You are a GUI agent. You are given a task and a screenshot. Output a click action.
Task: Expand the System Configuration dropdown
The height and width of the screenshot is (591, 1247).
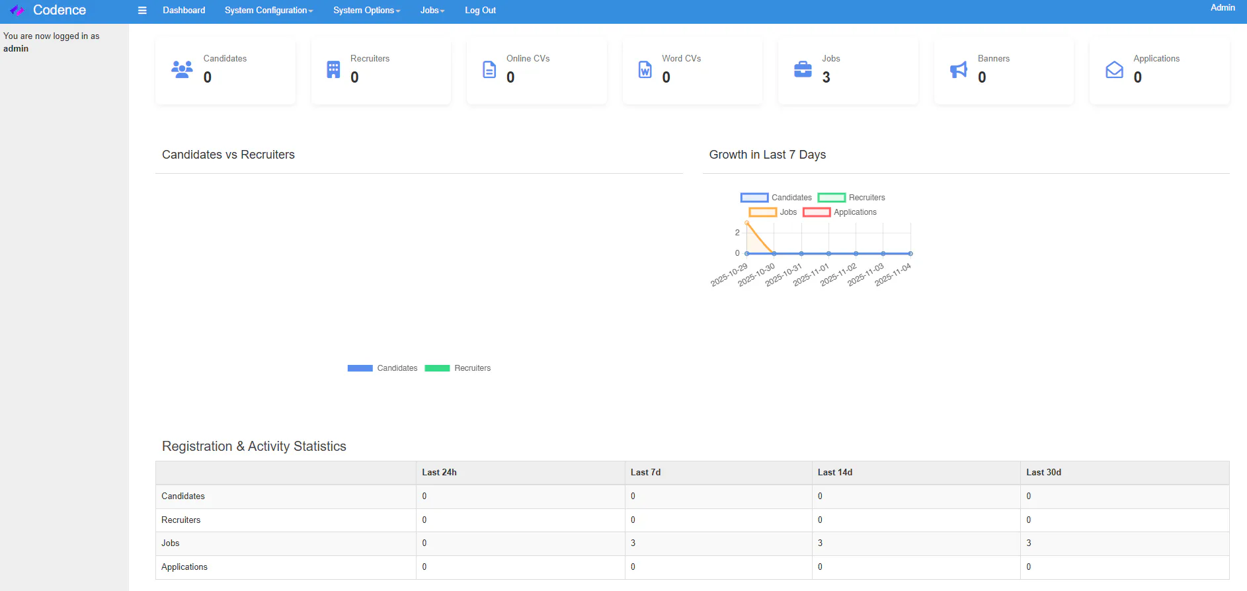268,11
